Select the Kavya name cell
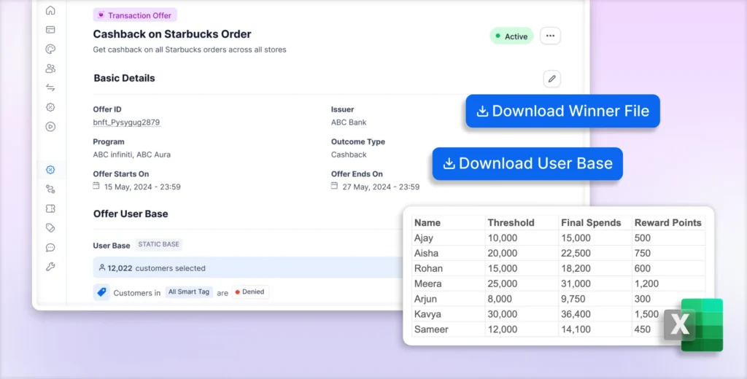This screenshot has width=747, height=379. point(449,314)
